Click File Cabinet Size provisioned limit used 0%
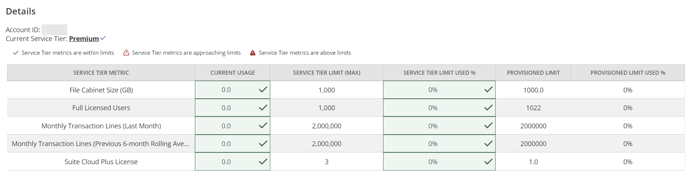This screenshot has width=692, height=179. click(628, 90)
